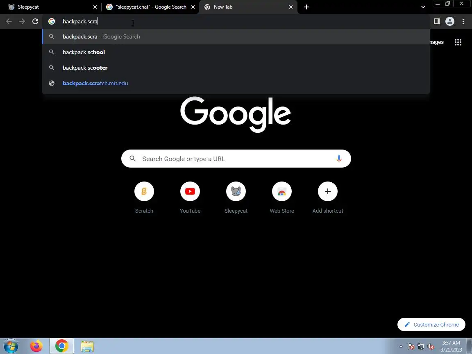Viewport: 472px width, 354px height.
Task: Show hidden tray icons arrow
Action: click(x=401, y=347)
